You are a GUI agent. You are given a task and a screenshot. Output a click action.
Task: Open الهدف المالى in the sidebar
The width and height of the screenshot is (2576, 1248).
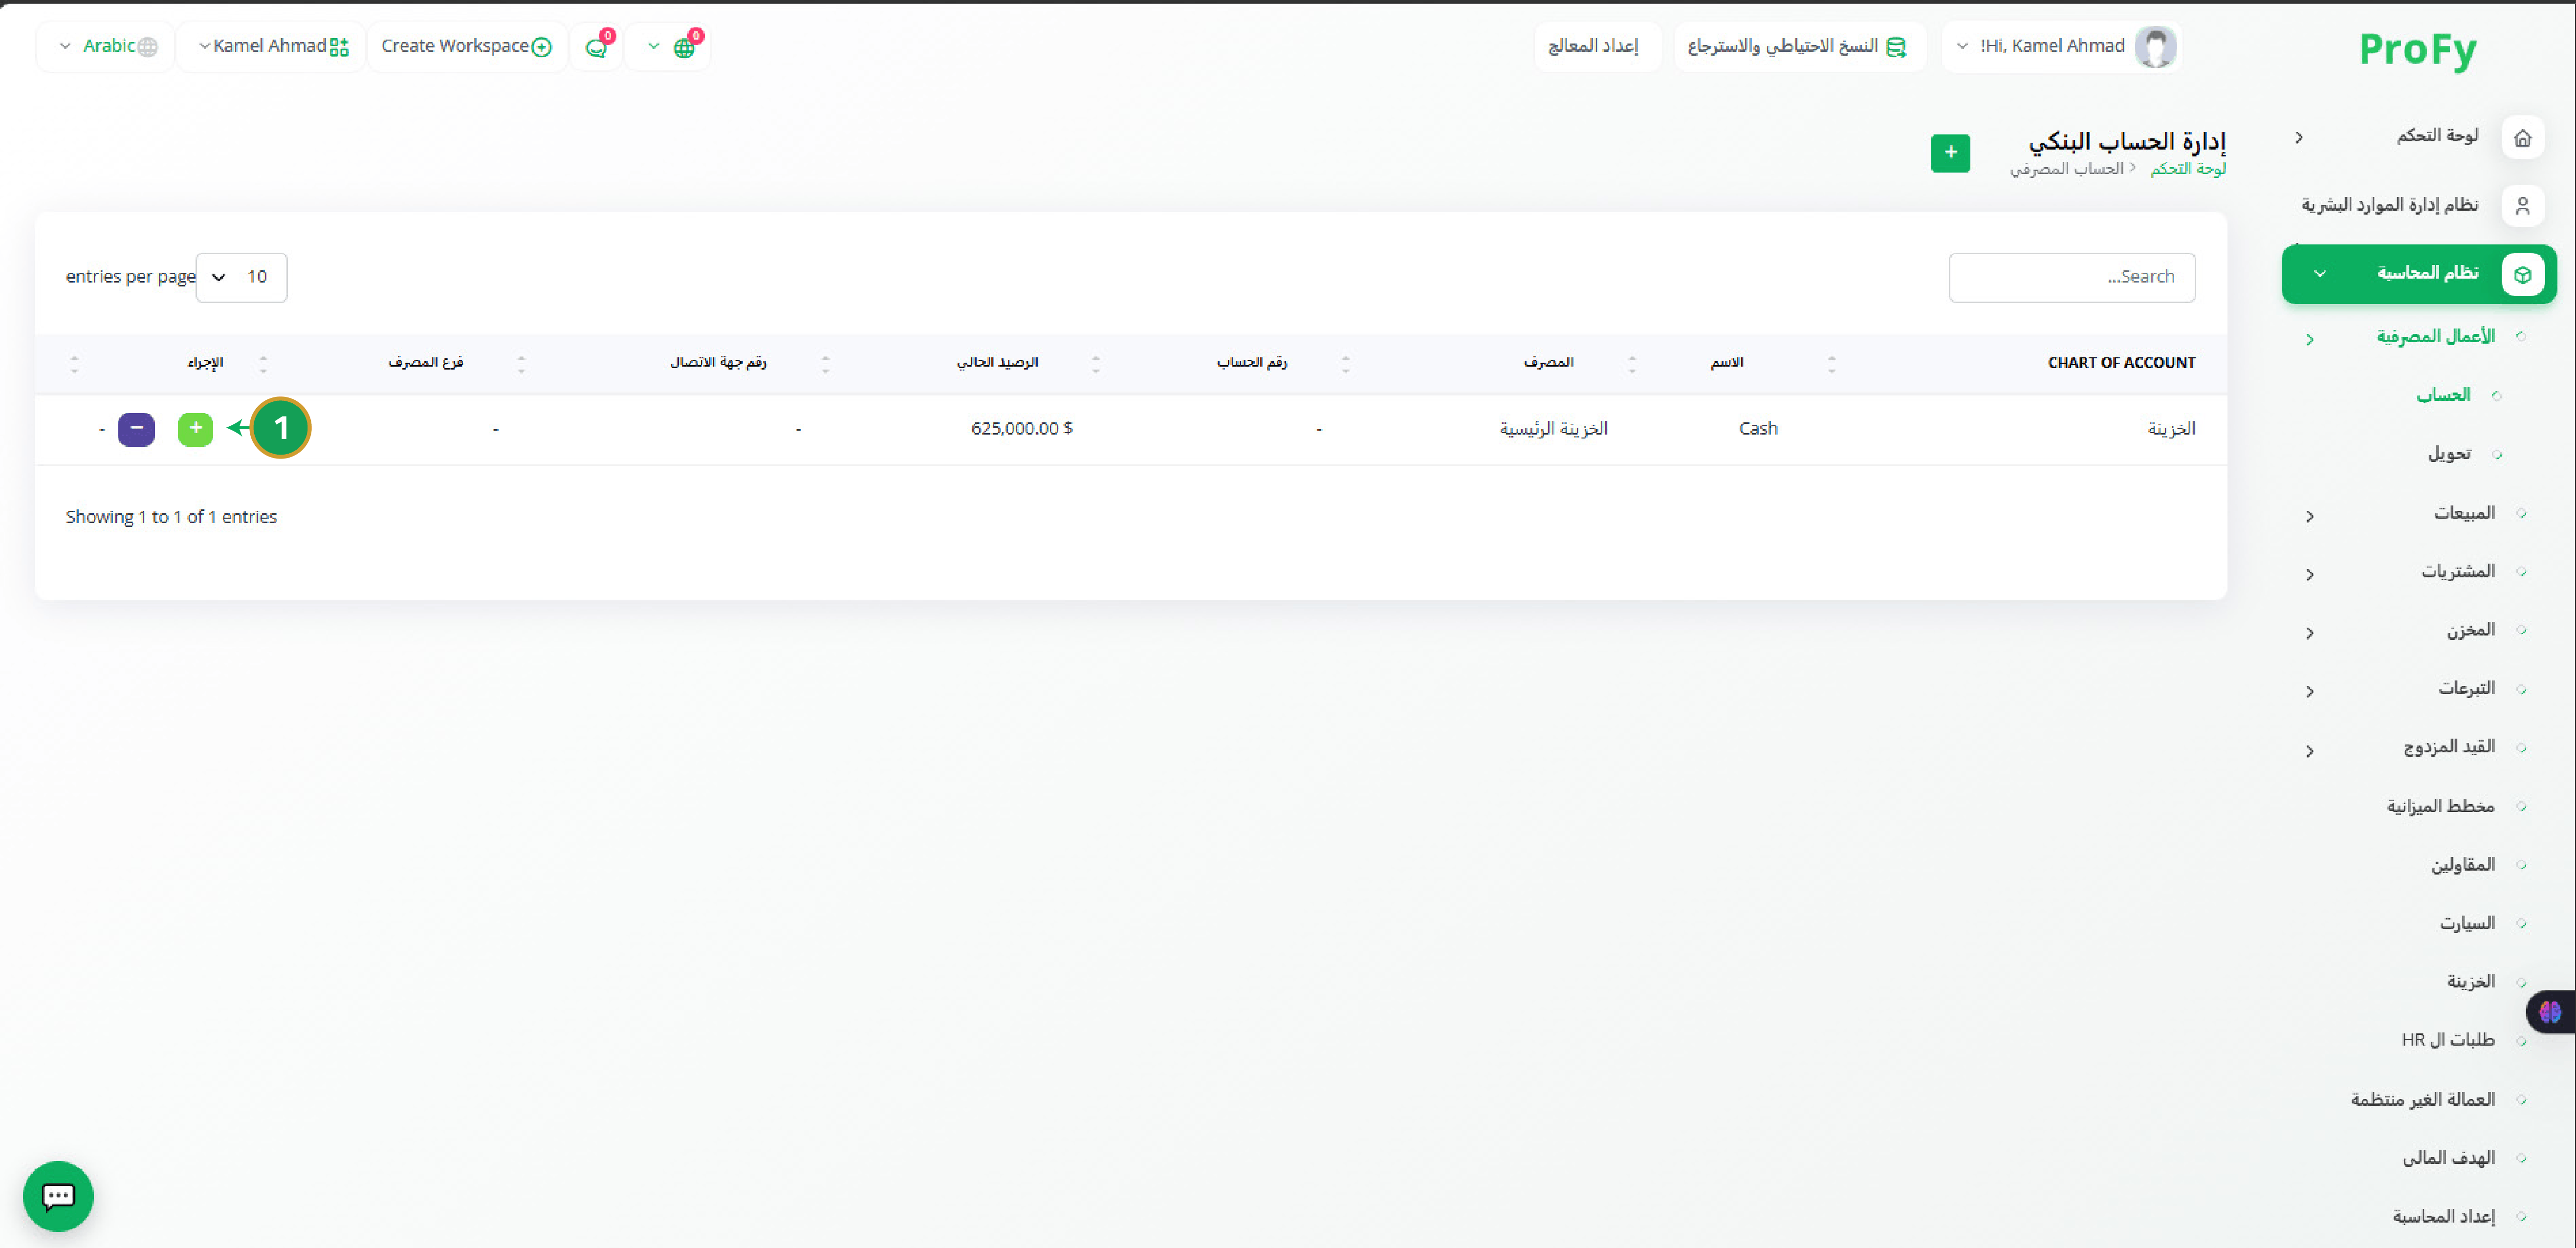2449,1157
